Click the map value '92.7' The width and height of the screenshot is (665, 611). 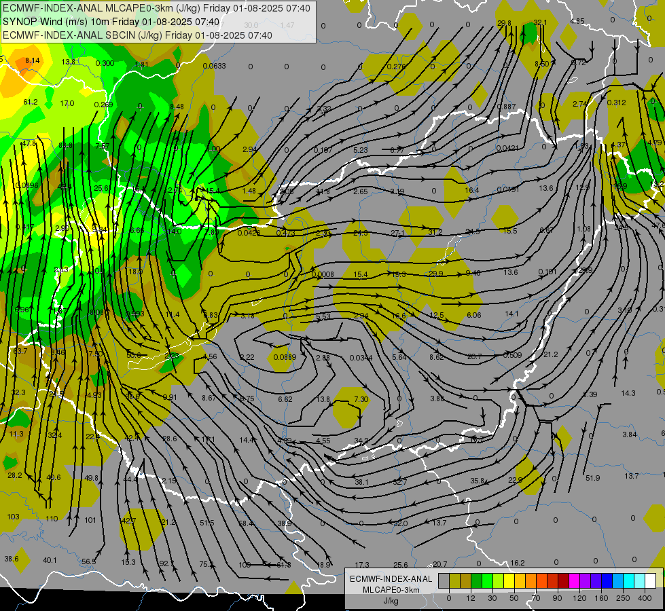point(166,563)
